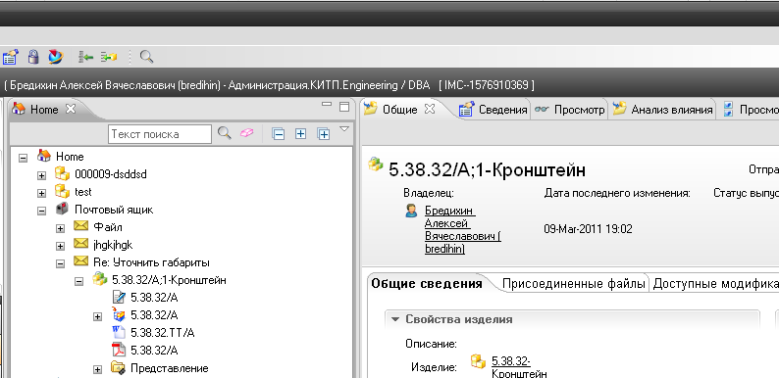The width and height of the screenshot is (779, 378).
Task: Open the Доступные модификации subtab
Action: pyautogui.click(x=715, y=284)
